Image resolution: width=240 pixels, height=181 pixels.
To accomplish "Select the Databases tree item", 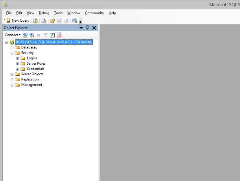I will 29,47.
